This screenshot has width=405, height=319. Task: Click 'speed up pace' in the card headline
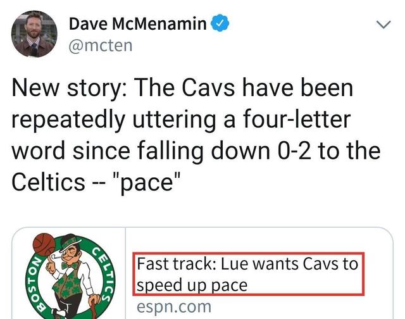192,285
